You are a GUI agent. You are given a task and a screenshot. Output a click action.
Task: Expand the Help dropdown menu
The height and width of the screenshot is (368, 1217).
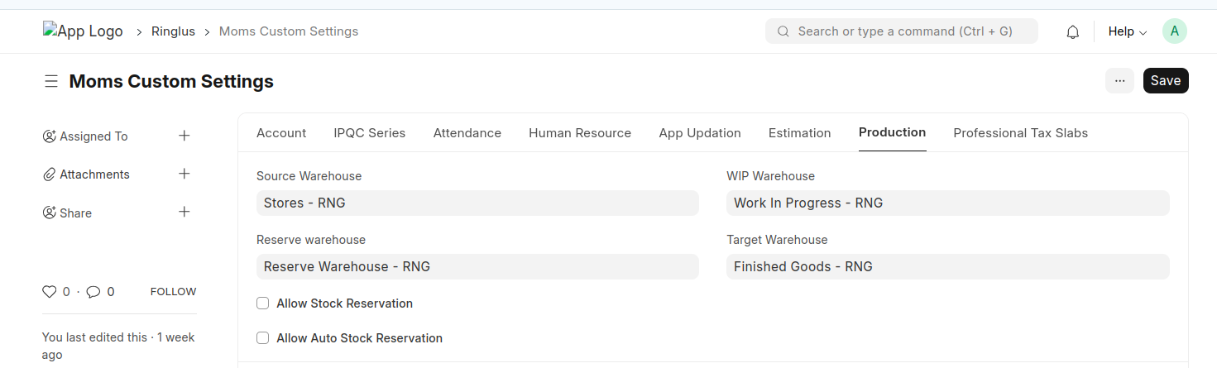click(1127, 31)
